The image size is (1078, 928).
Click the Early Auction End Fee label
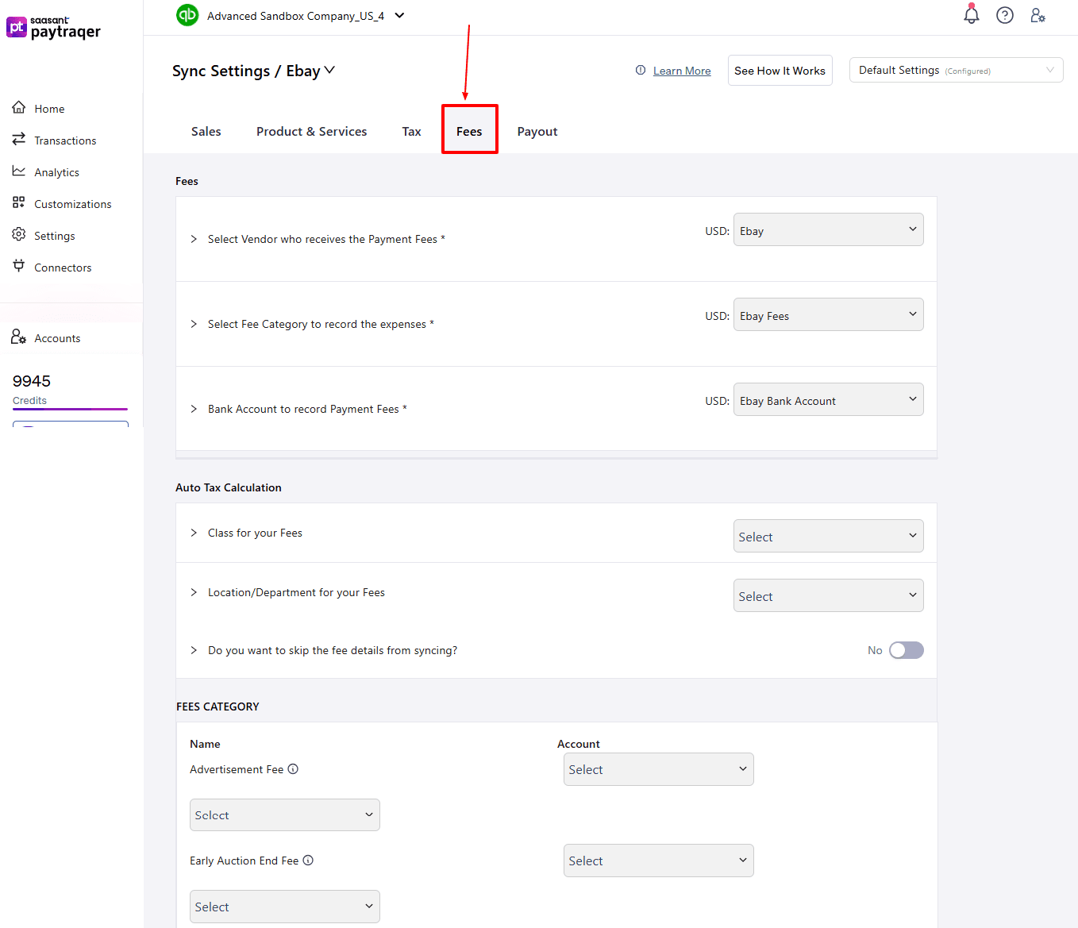point(244,861)
